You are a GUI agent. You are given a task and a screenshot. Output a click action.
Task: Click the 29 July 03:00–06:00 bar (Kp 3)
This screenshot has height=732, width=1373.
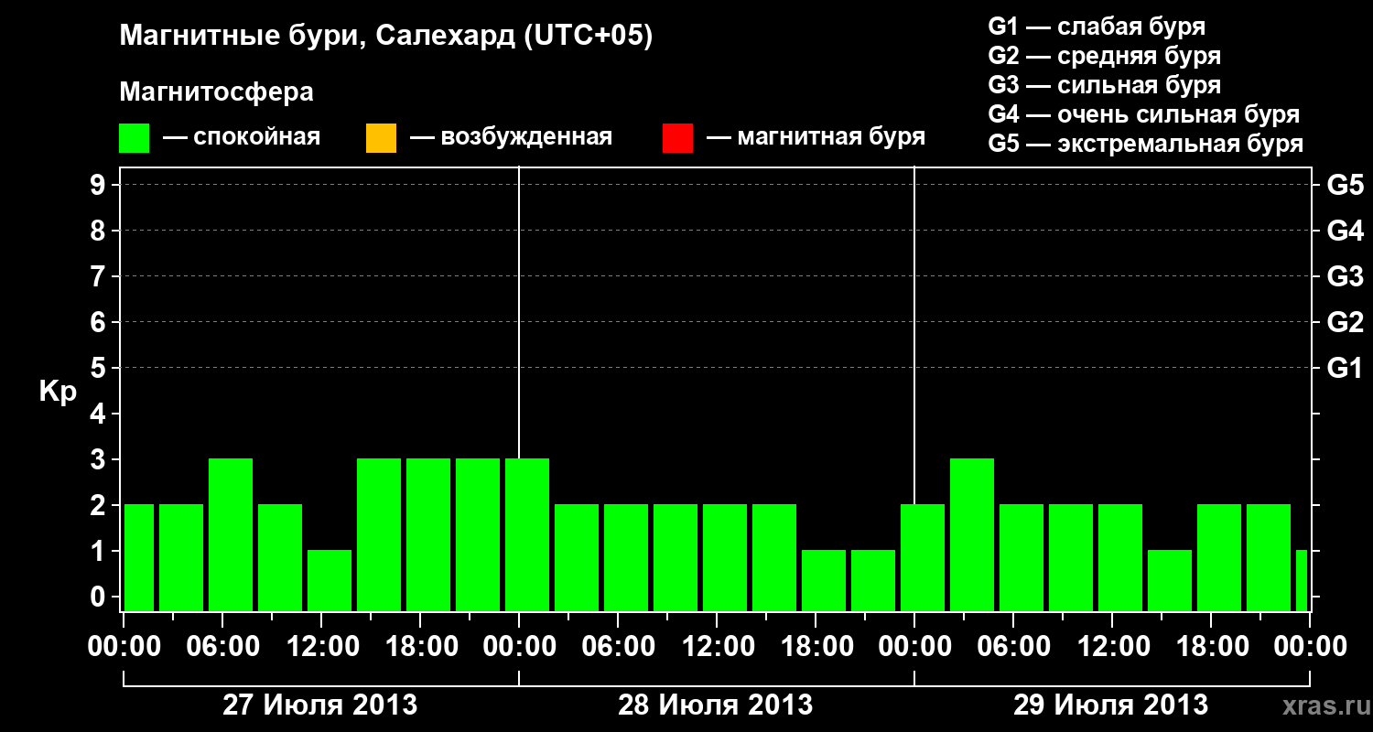972,534
